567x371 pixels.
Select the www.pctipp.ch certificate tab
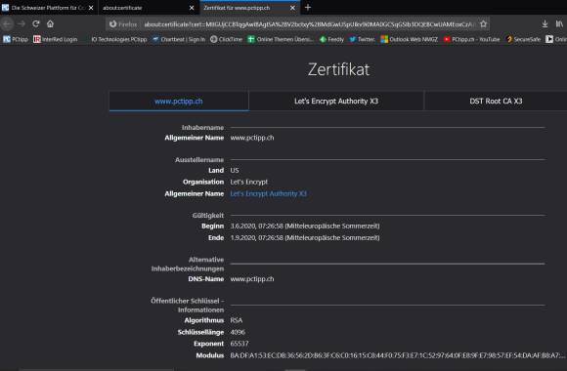pos(179,102)
